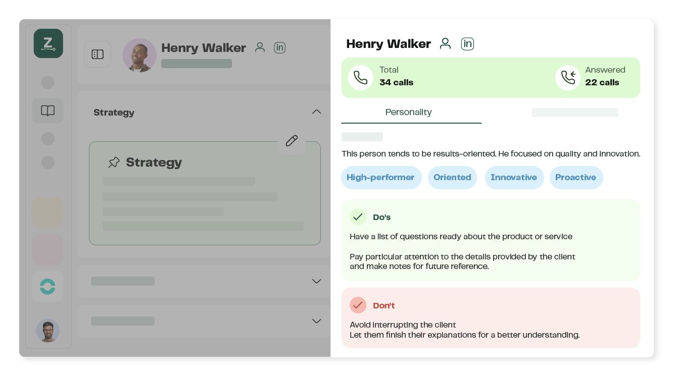
Task: Click the pencil edit icon above Strategy card
Action: pyautogui.click(x=292, y=141)
